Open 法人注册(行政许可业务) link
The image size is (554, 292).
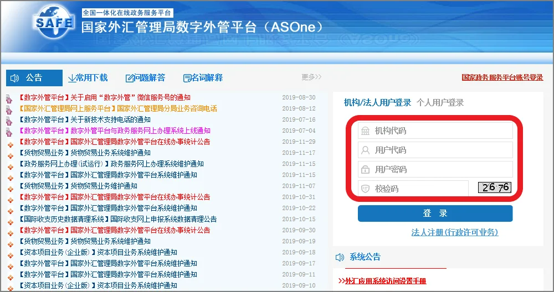tap(454, 232)
